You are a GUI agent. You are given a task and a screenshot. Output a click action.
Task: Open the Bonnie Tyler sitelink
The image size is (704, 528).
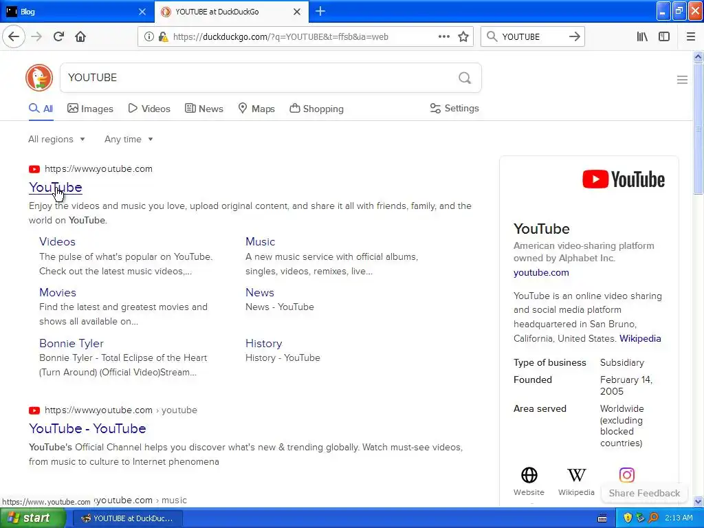(x=71, y=344)
